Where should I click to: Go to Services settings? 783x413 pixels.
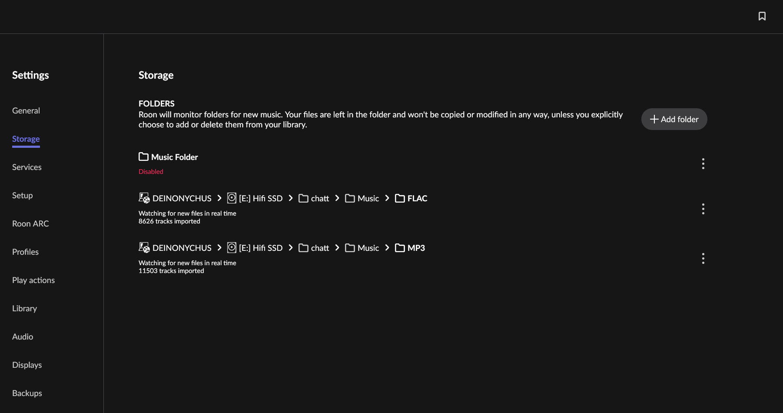[27, 167]
